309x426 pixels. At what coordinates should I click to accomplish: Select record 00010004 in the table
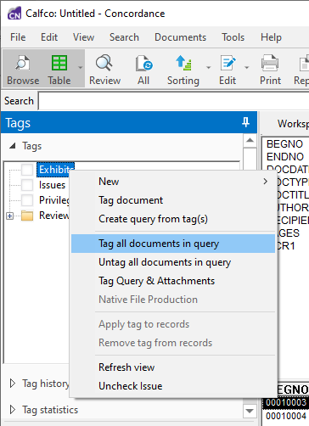(x=286, y=416)
